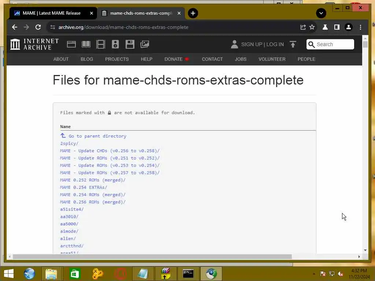Toggle the browser side panel
The image size is (375, 281).
(x=337, y=27)
